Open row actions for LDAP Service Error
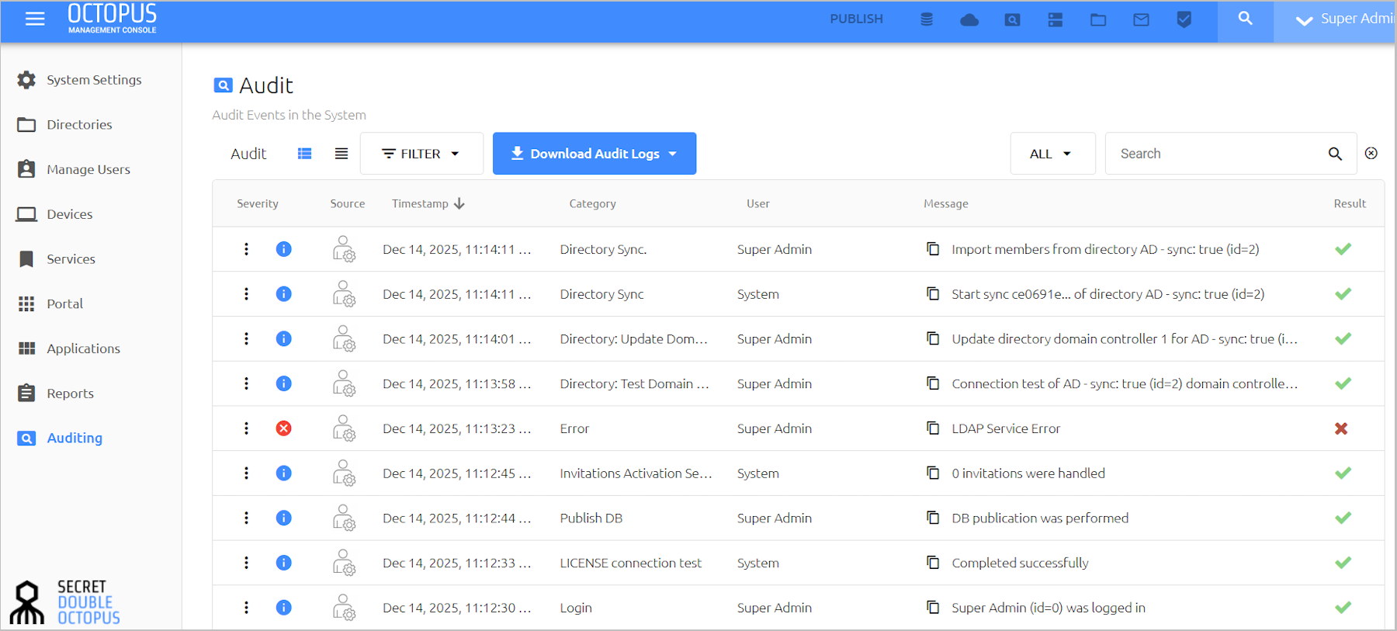The width and height of the screenshot is (1397, 631). tap(246, 428)
